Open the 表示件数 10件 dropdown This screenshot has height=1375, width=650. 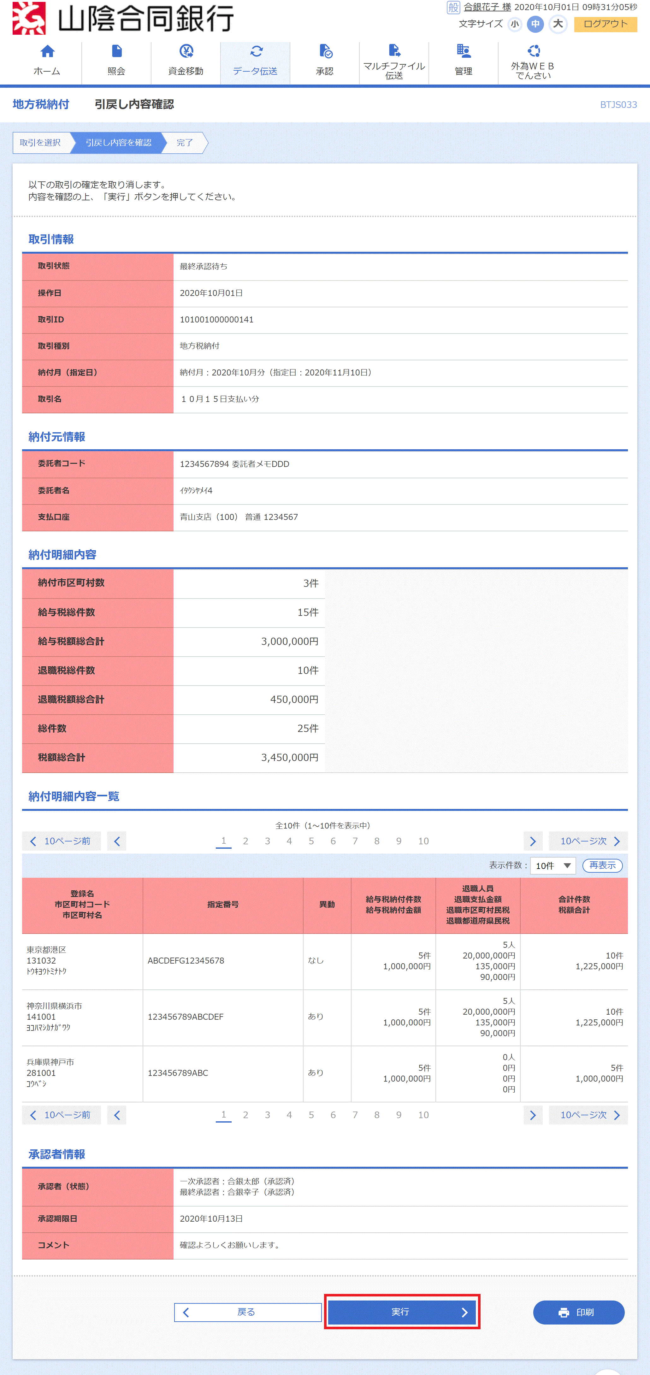[553, 865]
